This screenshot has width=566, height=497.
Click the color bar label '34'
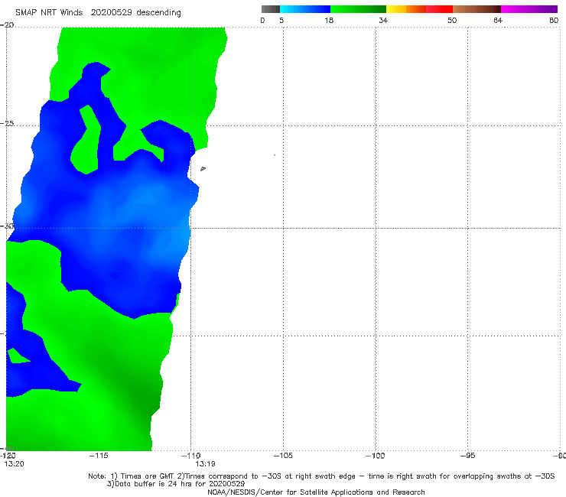click(x=383, y=21)
